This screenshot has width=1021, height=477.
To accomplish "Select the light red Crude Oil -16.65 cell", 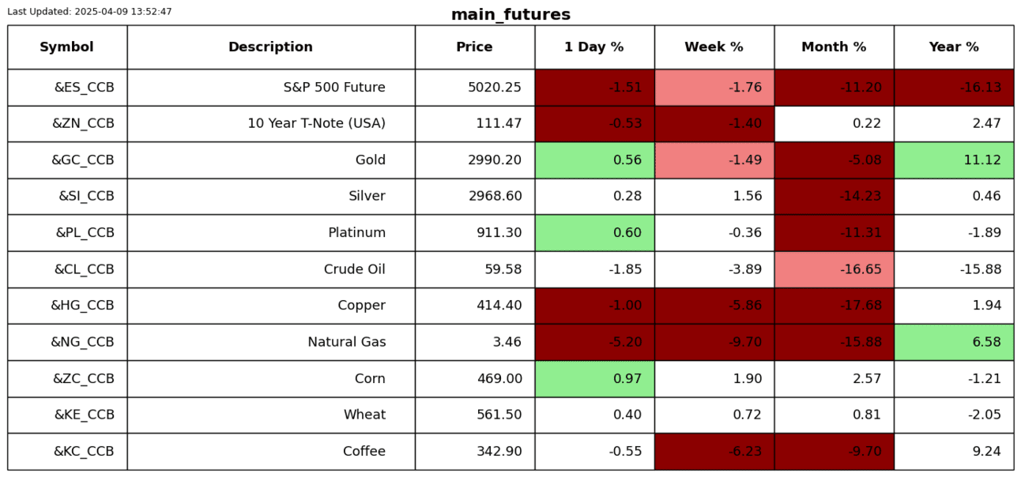I will tap(834, 269).
